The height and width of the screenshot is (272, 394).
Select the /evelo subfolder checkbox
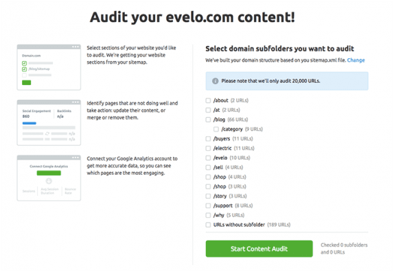(208, 158)
